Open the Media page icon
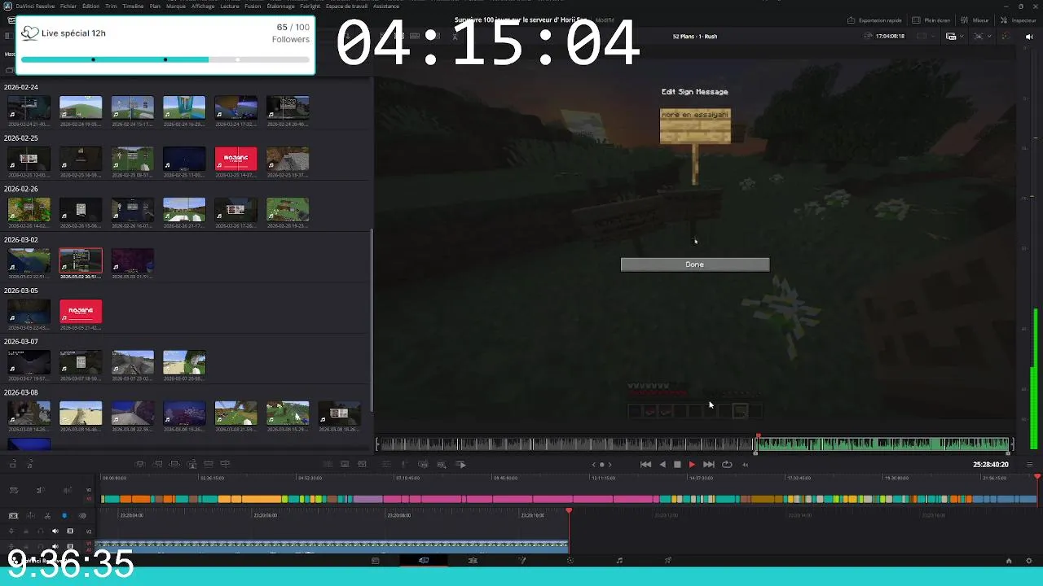1043x586 pixels. [375, 561]
